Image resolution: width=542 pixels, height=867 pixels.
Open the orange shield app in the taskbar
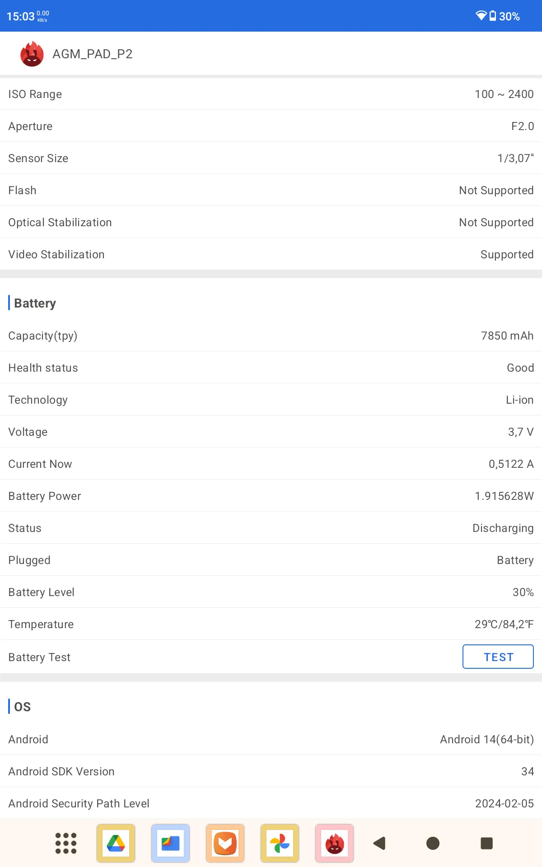pos(225,843)
